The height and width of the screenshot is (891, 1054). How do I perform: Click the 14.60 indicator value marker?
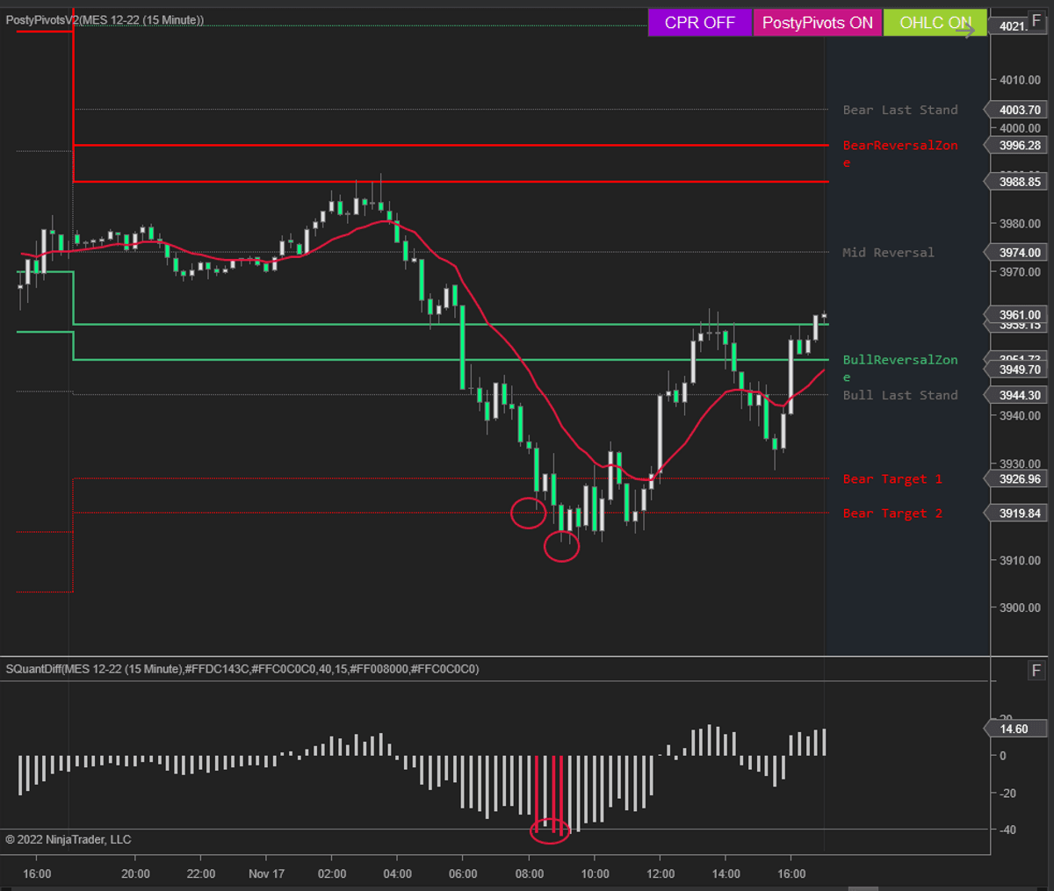pyautogui.click(x=1014, y=729)
